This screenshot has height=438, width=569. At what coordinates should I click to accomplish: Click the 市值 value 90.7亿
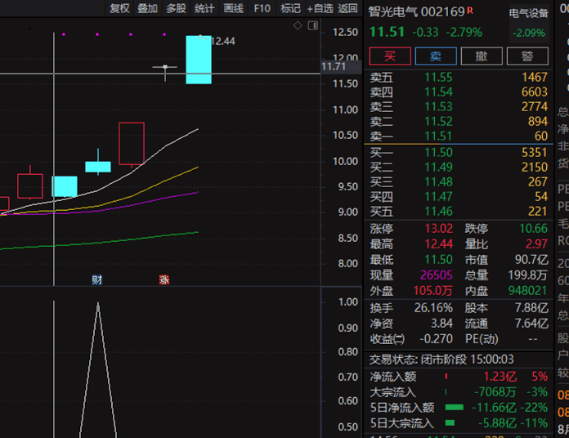coord(531,260)
